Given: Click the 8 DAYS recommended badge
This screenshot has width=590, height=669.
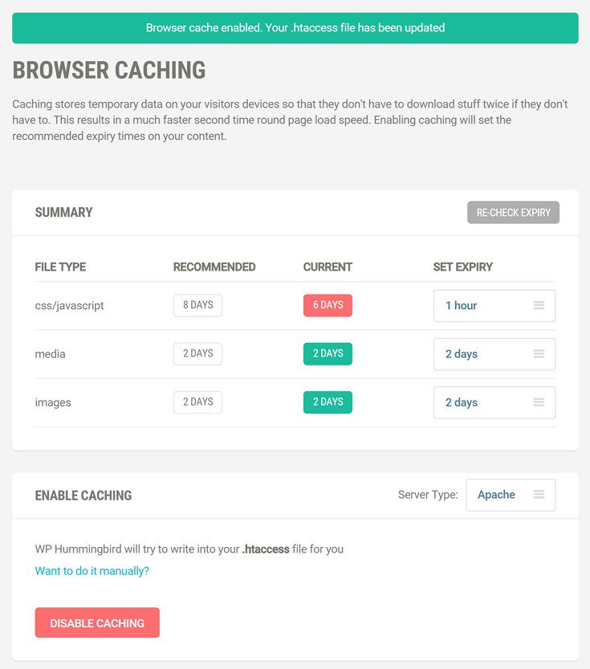Looking at the screenshot, I should point(197,305).
